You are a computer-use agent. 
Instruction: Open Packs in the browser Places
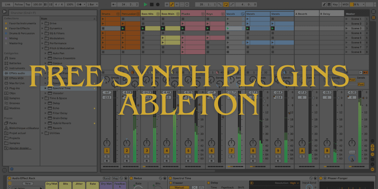point(13,123)
